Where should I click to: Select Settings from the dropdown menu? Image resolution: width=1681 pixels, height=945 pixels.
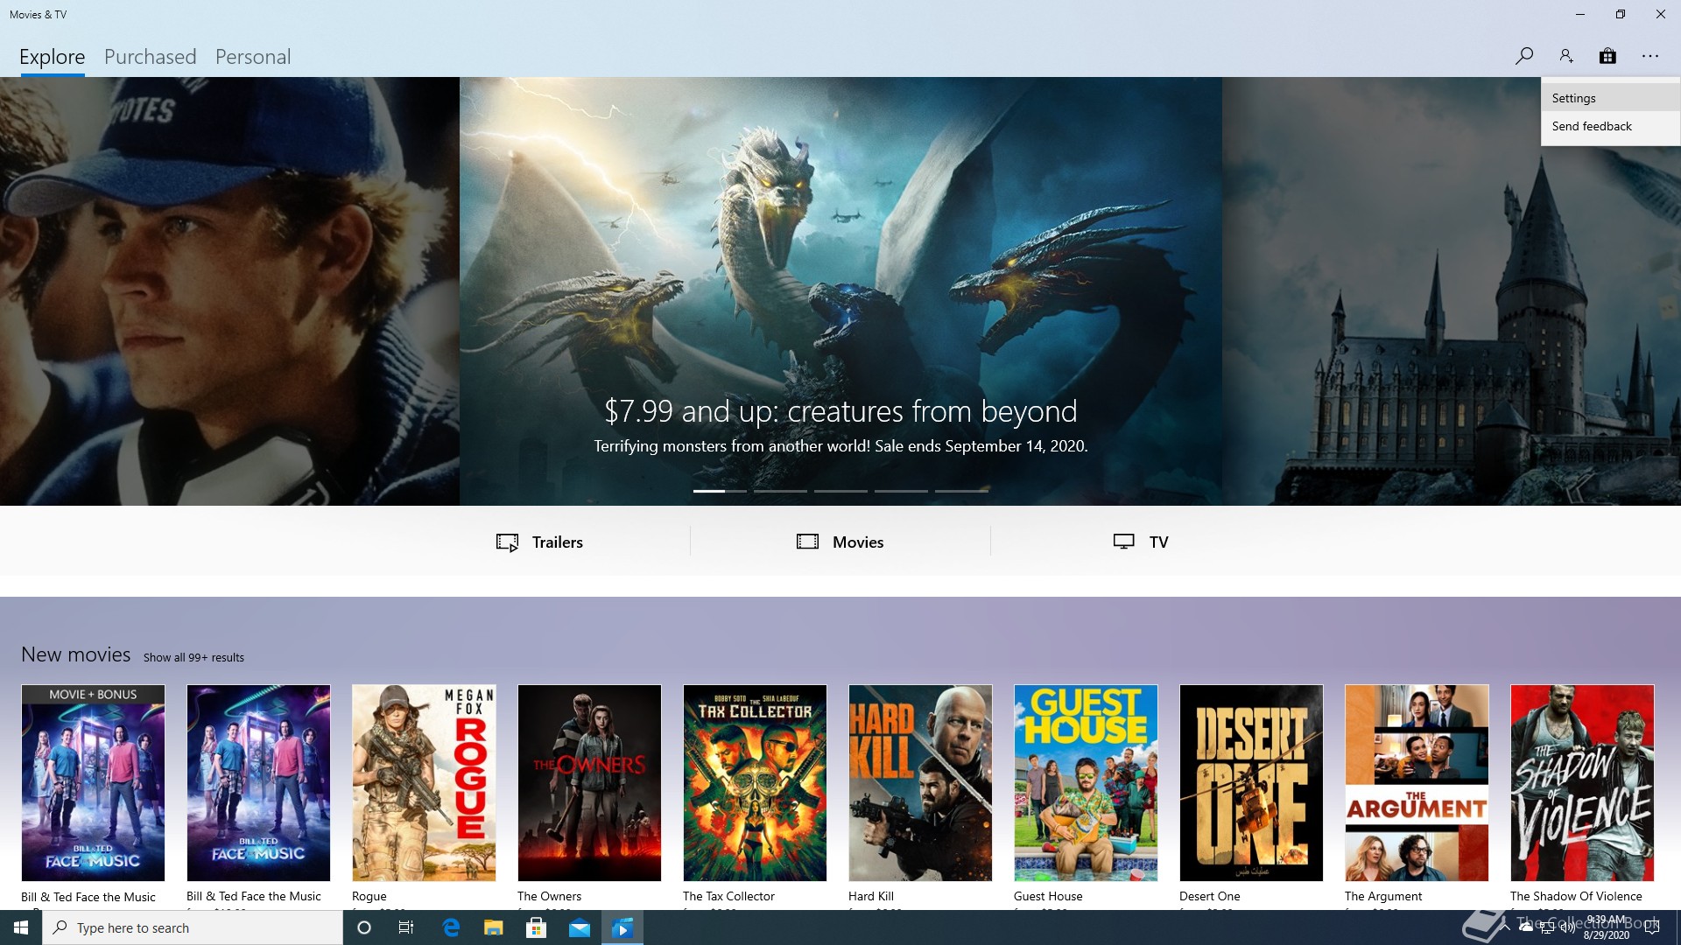coord(1610,98)
